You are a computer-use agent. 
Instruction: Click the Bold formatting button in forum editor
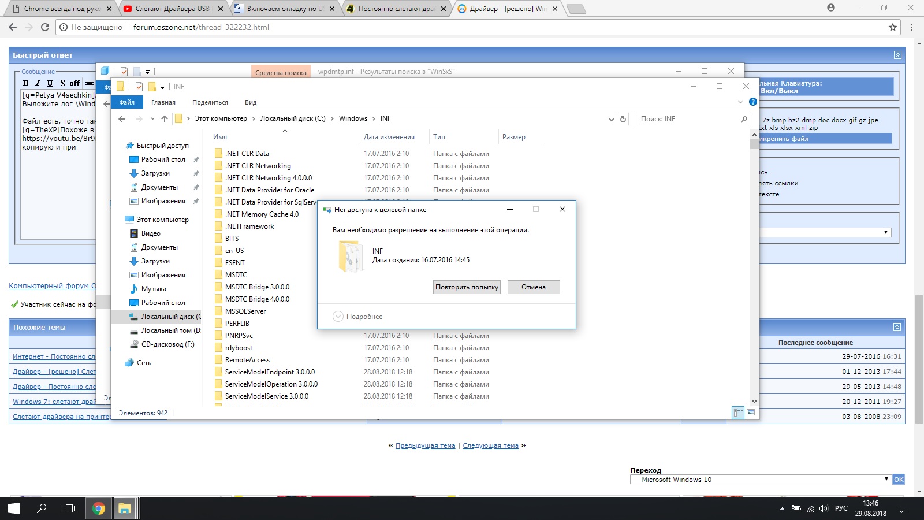[26, 83]
